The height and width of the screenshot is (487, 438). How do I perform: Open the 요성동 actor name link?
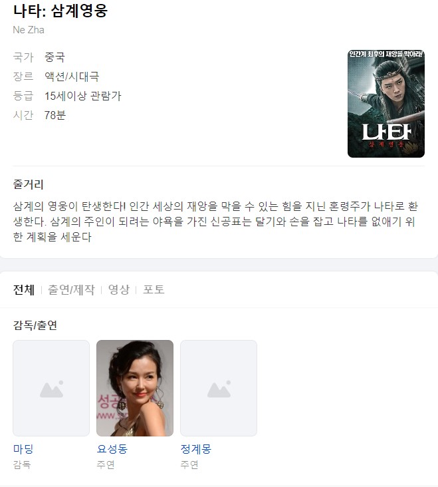coord(112,449)
